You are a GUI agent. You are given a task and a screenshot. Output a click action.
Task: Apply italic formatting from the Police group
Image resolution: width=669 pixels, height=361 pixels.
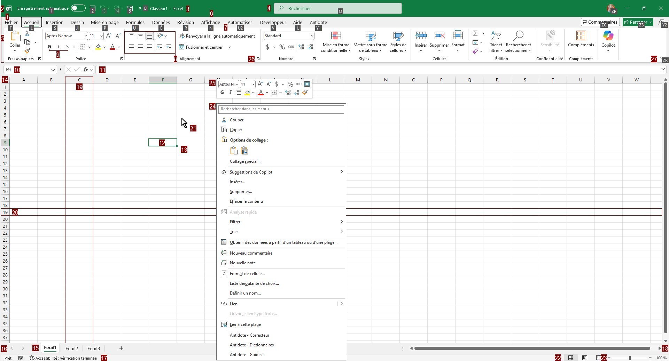(x=58, y=47)
